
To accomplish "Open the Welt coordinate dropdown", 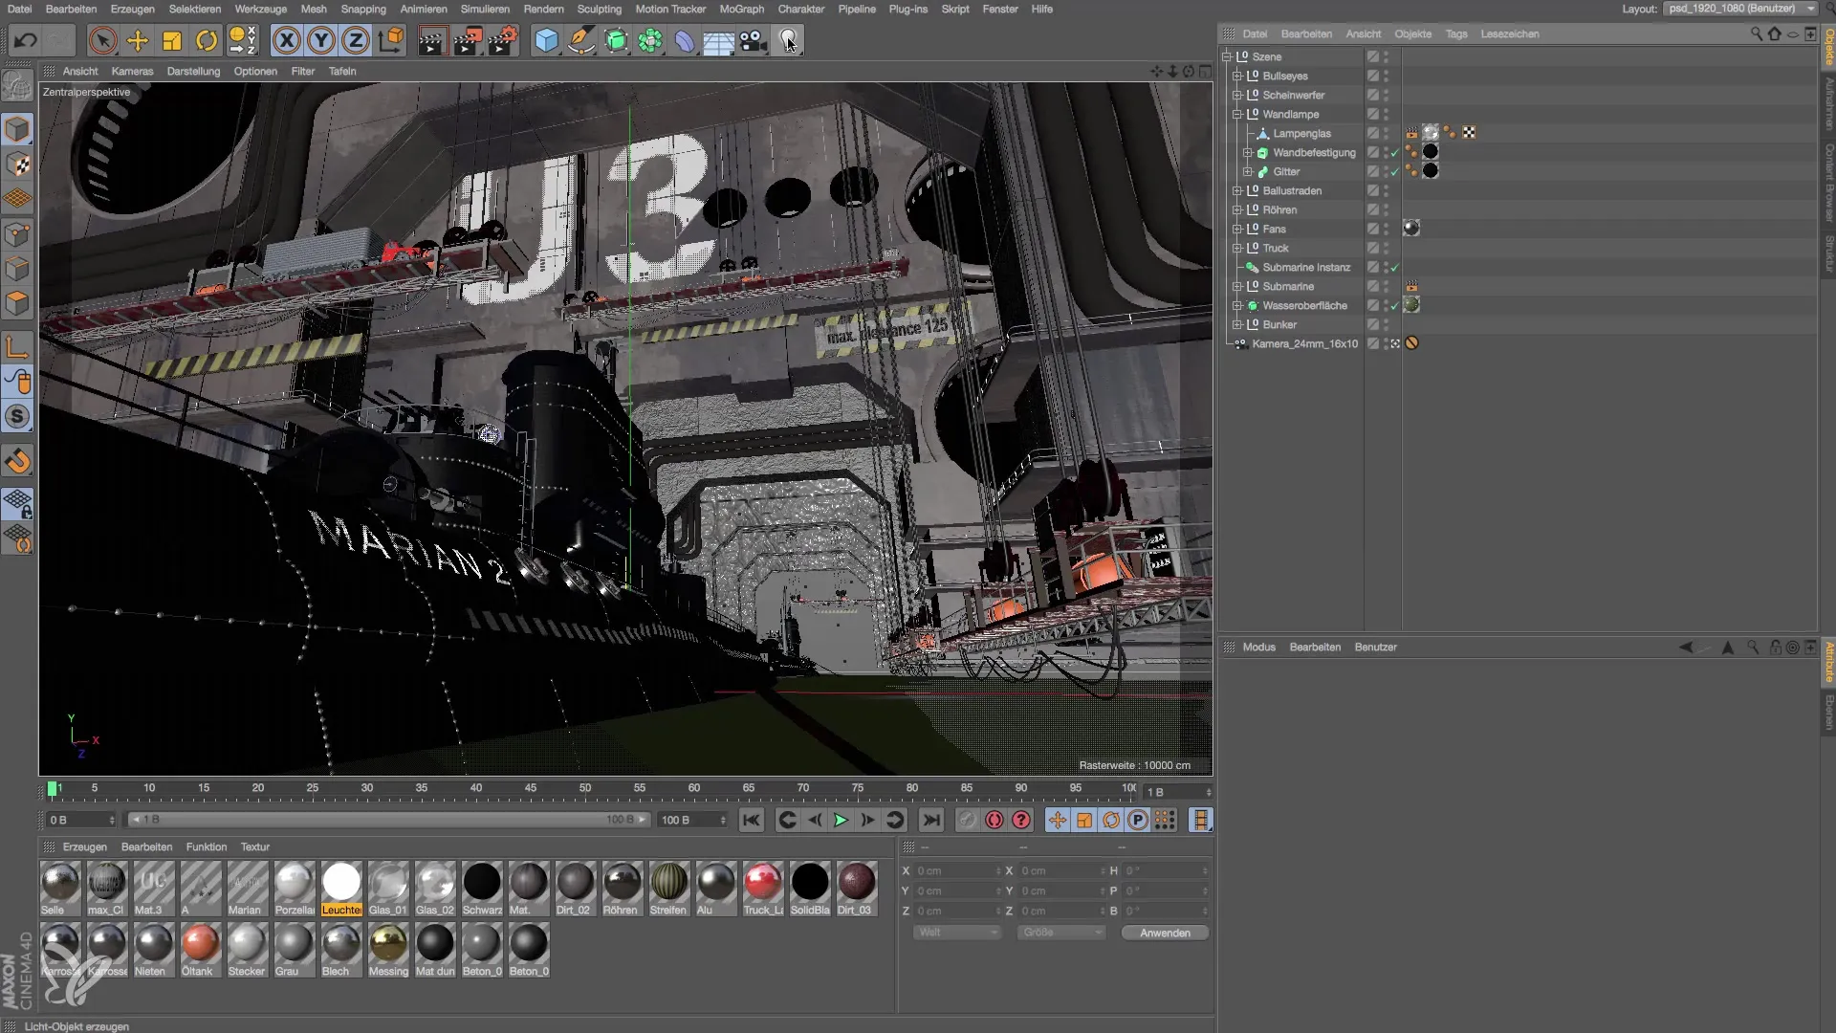I will point(957,933).
